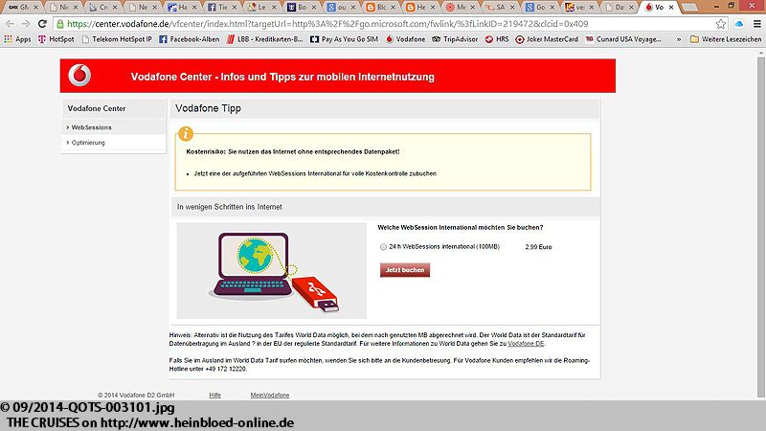Screen dimensions: 766x431
Task: Bookmark this page with the star icon
Action: pos(721,23)
